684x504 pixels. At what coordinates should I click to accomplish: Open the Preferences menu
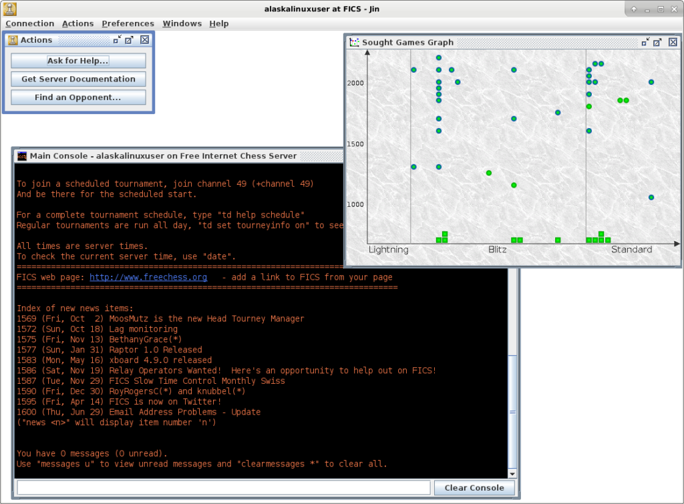pos(128,23)
